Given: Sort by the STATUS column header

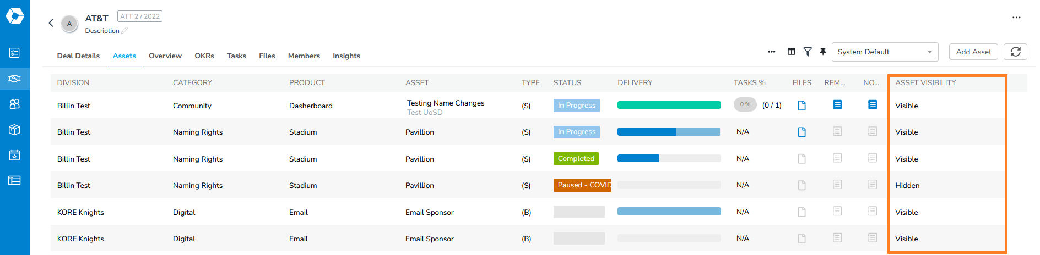Looking at the screenshot, I should (x=567, y=82).
